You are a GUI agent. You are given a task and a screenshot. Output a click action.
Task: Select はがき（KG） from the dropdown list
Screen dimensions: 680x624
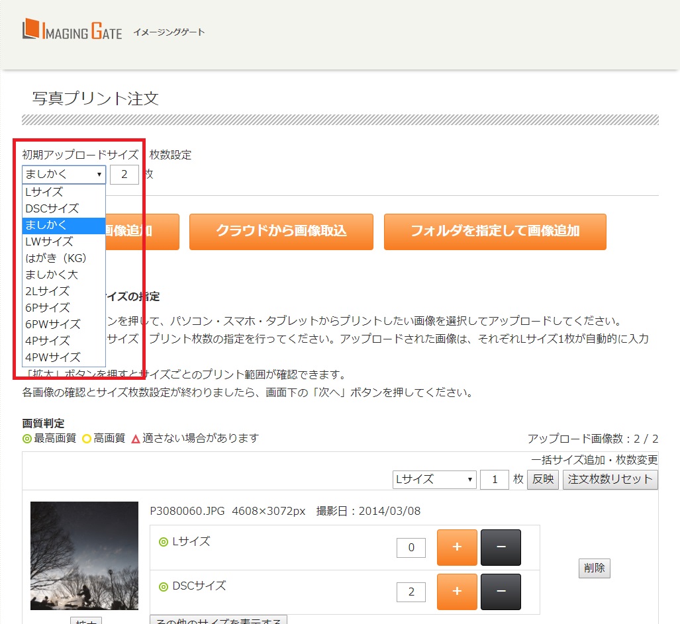click(64, 258)
